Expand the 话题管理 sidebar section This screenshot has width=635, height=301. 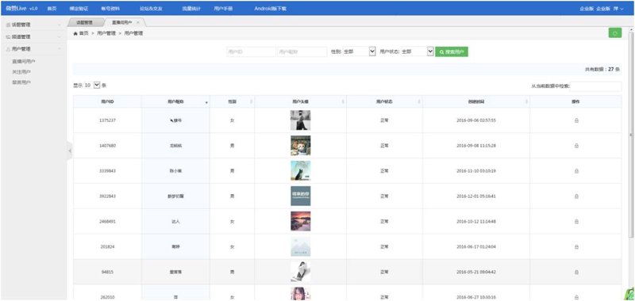click(x=33, y=25)
